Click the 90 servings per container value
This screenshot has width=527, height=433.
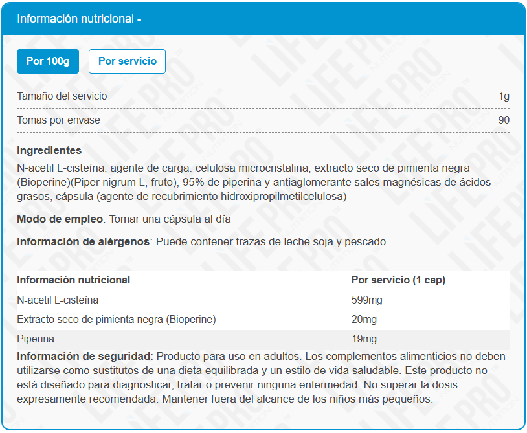coord(503,120)
